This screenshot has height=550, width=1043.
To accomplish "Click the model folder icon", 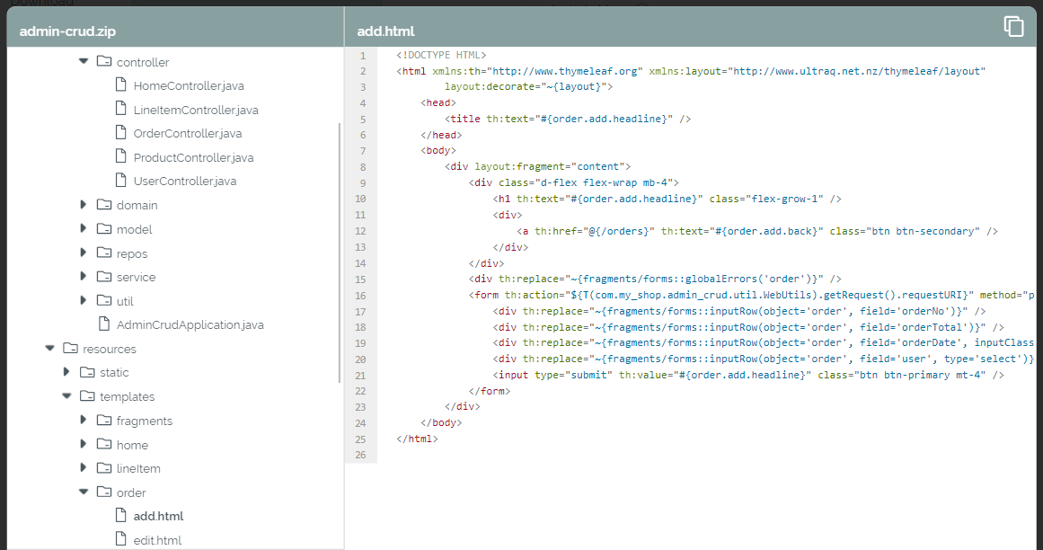I will click(x=104, y=228).
